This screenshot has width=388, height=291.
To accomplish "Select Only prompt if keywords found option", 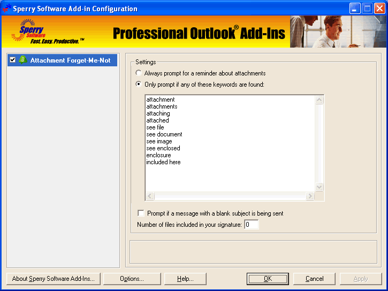I will pos(139,84).
